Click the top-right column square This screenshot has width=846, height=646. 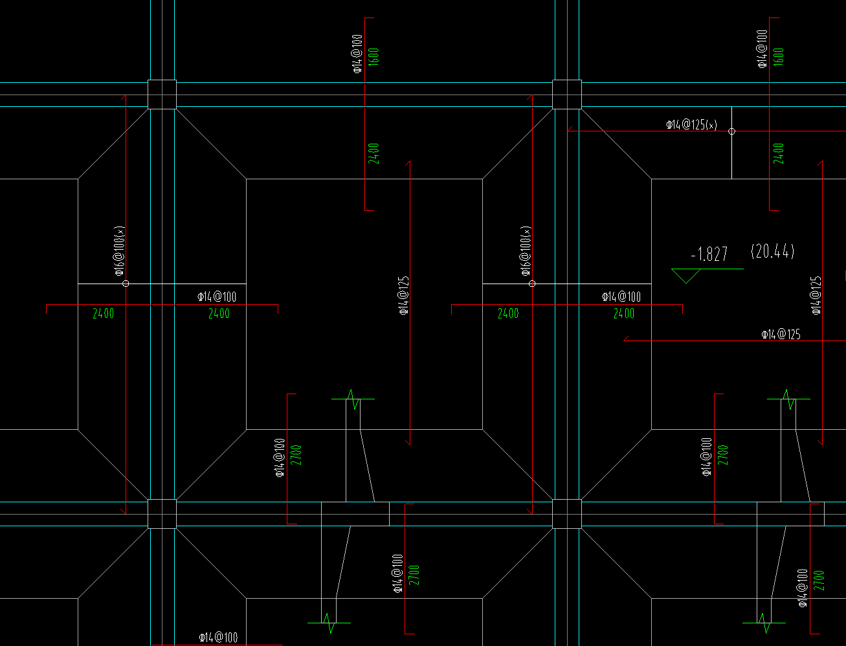567,95
